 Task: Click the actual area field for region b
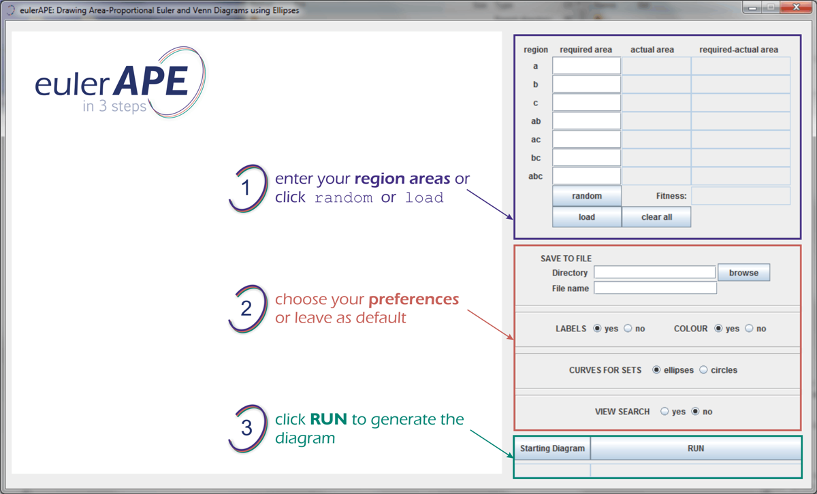[x=656, y=84]
